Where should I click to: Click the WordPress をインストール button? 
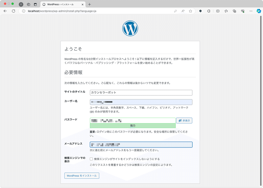pyautogui.click(x=82, y=175)
